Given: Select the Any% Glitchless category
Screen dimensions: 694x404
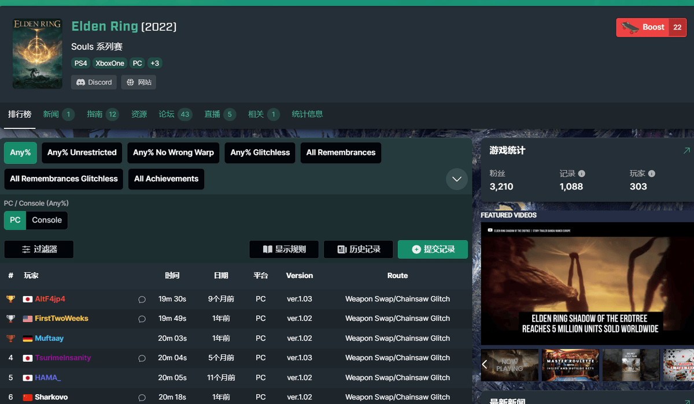Looking at the screenshot, I should click(260, 153).
